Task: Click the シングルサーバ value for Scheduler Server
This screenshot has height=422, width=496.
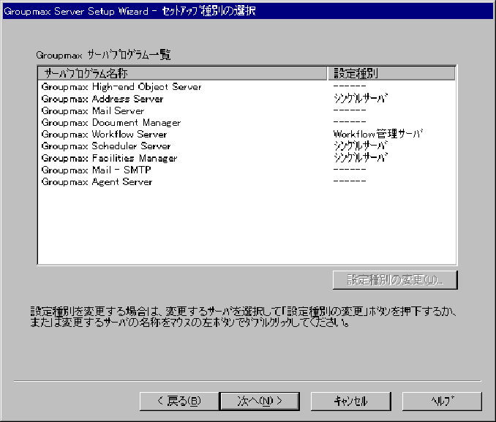Action: (x=361, y=146)
